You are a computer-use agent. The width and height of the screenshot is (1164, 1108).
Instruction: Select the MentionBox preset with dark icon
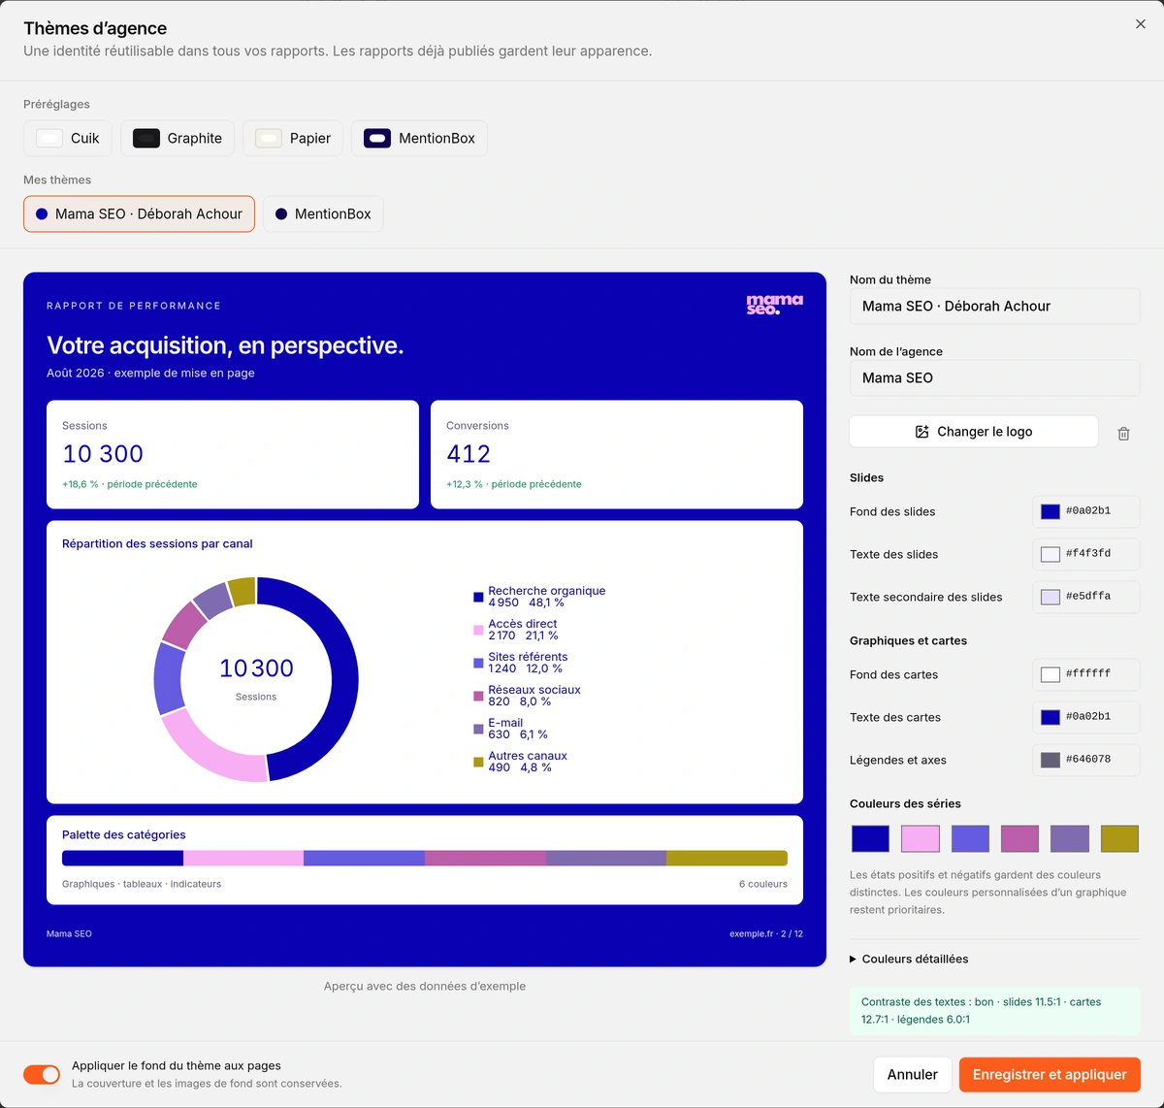419,138
